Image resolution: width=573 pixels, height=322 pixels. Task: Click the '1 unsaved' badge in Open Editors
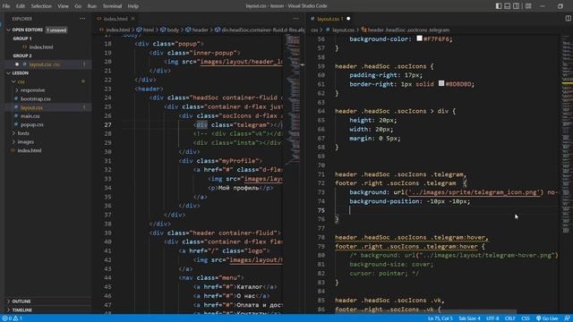[56, 30]
